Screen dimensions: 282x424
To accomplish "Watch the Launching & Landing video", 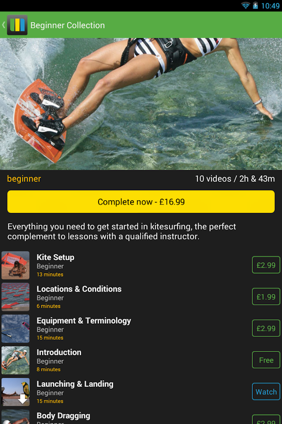I will [x=266, y=391].
